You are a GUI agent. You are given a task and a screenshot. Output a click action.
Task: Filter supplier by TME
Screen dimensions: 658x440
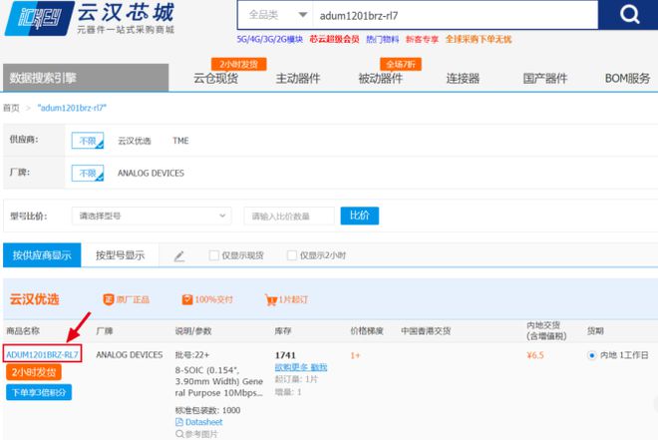(x=180, y=141)
